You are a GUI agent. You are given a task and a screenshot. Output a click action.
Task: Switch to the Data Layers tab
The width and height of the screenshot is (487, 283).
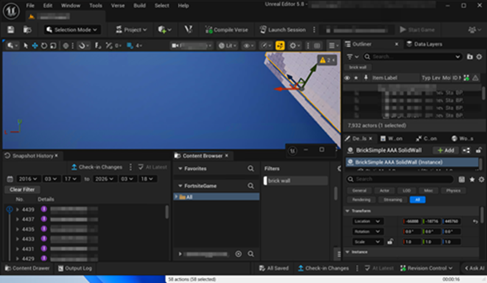click(424, 44)
